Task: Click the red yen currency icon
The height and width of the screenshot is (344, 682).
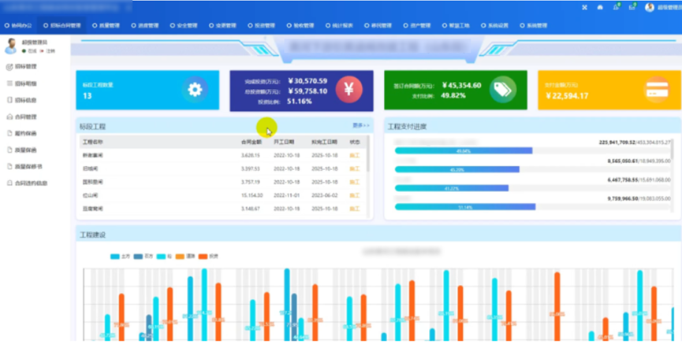Action: pyautogui.click(x=348, y=90)
